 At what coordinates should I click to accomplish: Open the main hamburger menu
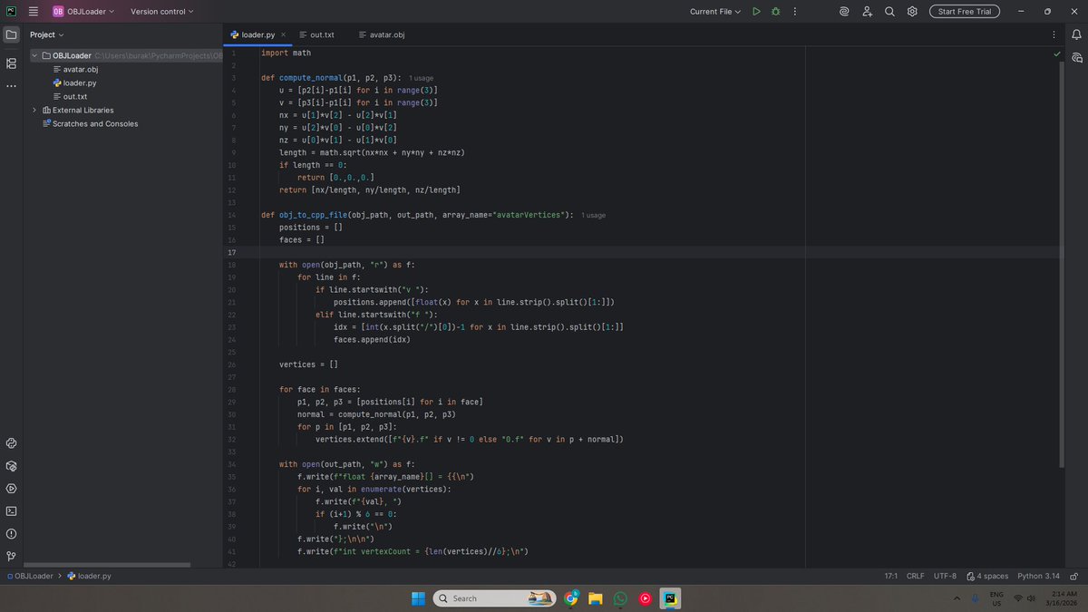[x=34, y=11]
